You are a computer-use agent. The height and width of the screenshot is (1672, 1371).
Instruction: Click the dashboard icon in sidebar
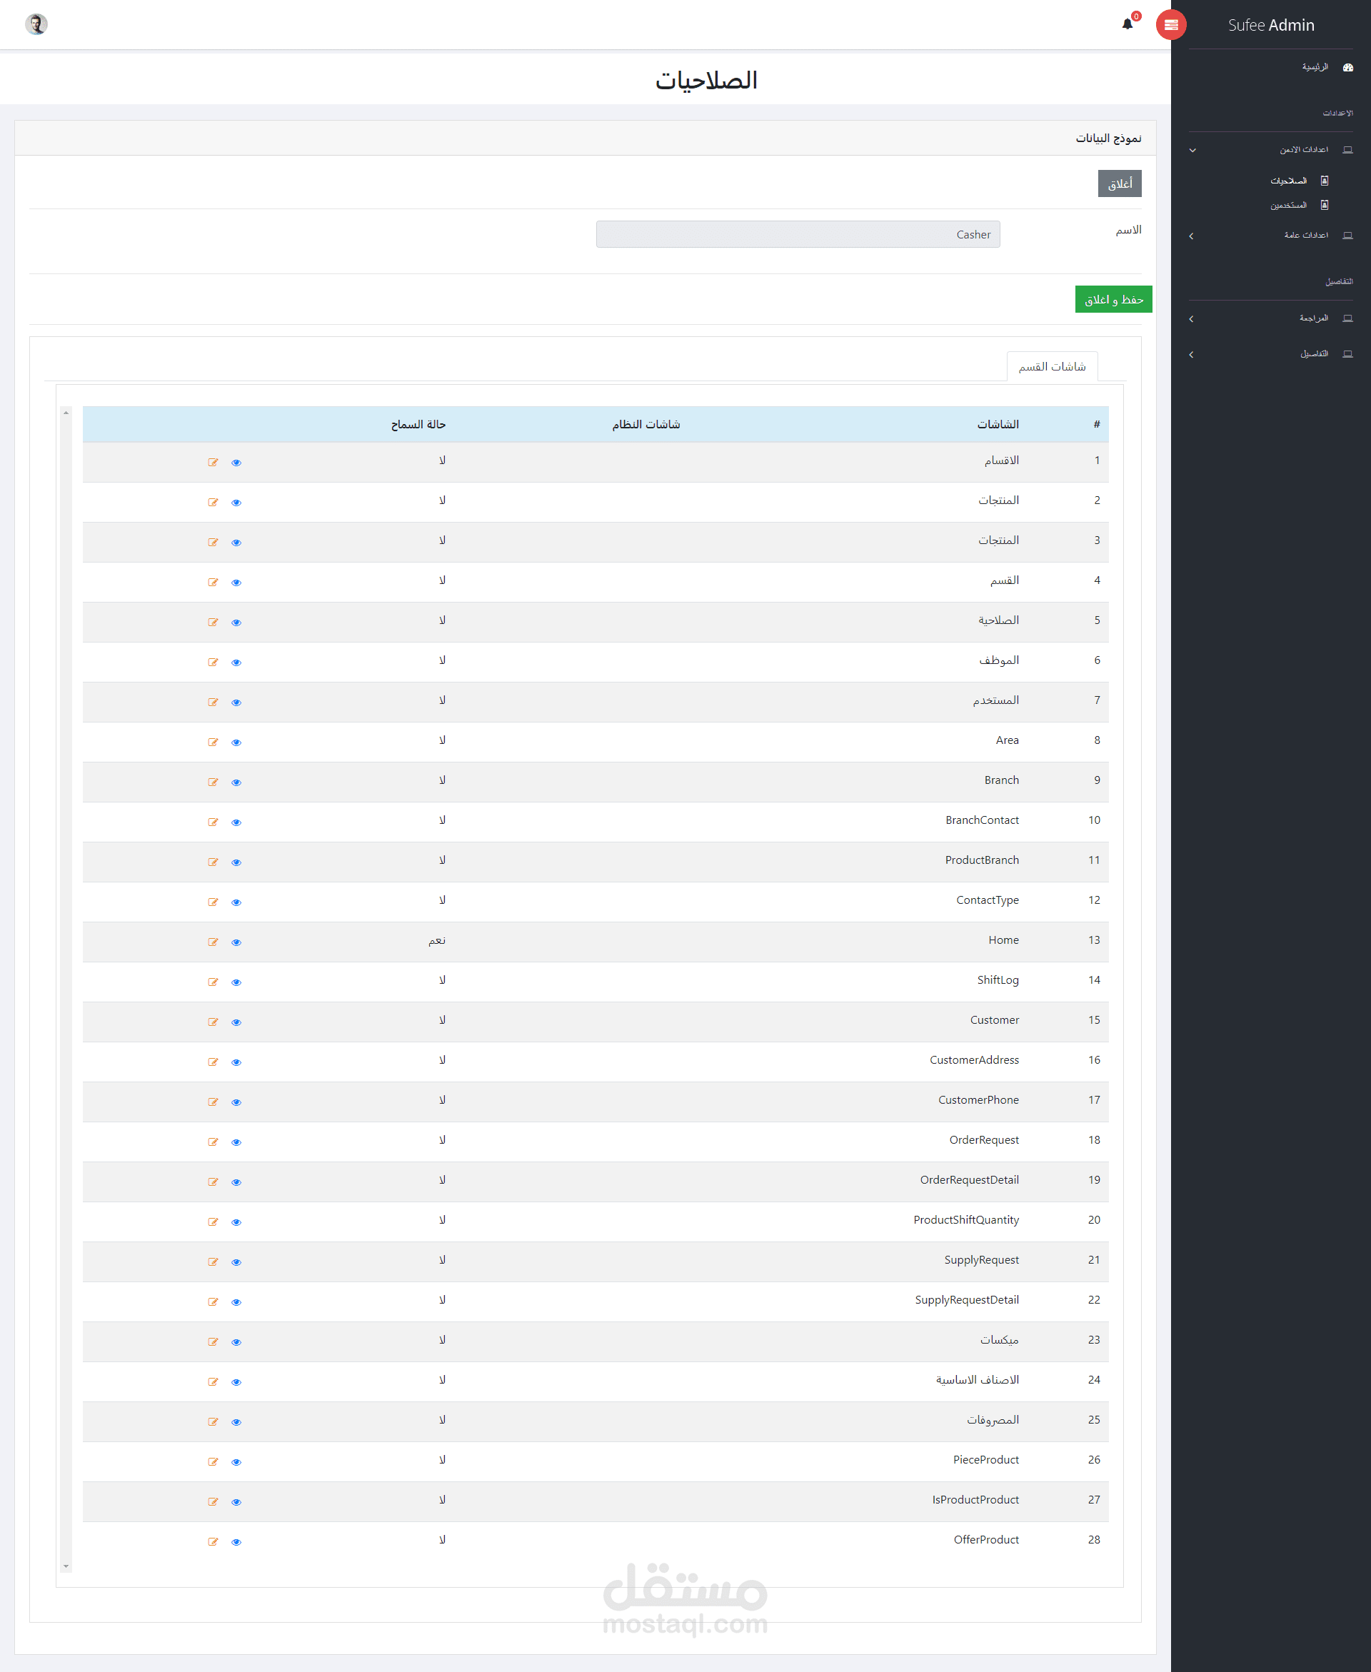pos(1347,68)
